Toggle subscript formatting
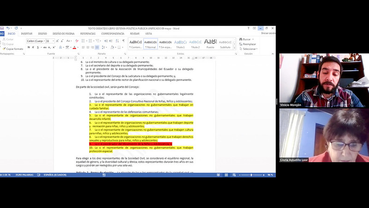 [49, 48]
